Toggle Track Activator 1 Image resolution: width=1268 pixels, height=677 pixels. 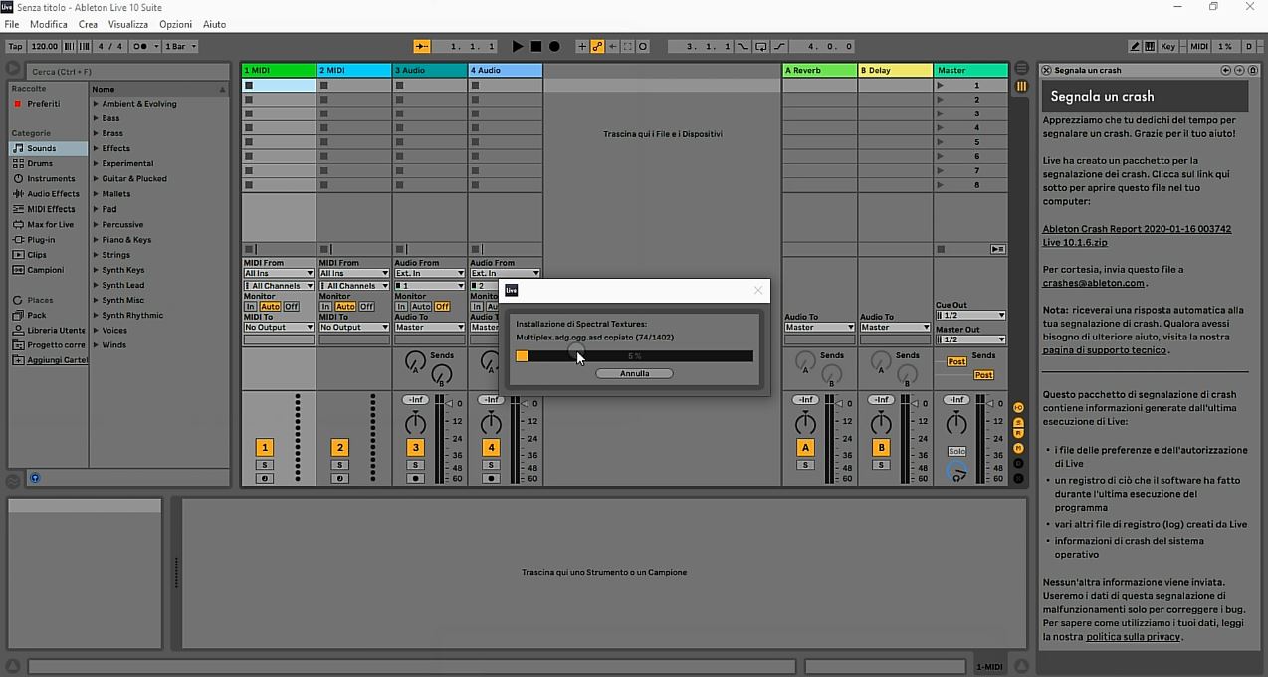[x=265, y=448]
